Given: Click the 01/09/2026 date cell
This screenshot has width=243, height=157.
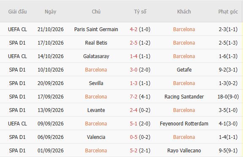Looking at the screenshot, I should coord(51,151).
